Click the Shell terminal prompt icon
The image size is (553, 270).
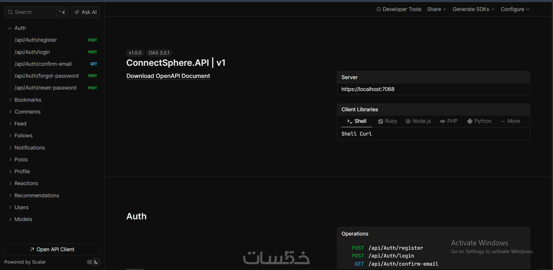pyautogui.click(x=350, y=121)
